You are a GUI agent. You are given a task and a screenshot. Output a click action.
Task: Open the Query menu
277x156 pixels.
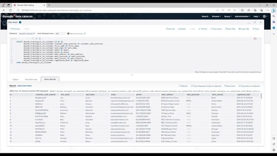228,16
